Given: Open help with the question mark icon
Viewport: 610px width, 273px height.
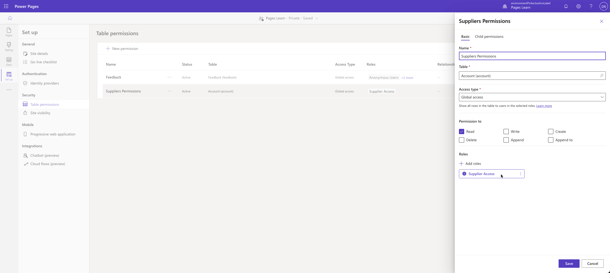Looking at the screenshot, I should pyautogui.click(x=590, y=6).
